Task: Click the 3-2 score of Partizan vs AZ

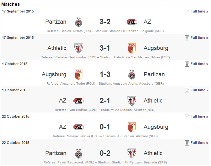Action: [x=105, y=22]
